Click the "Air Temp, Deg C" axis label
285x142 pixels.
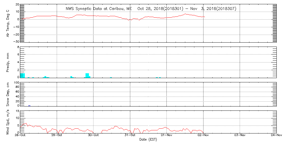coord(8,23)
